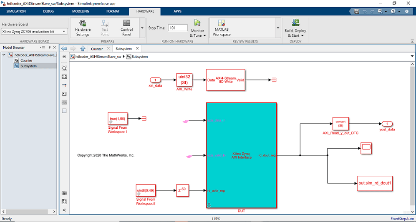Select Counter in Model Browser tree

point(26,60)
